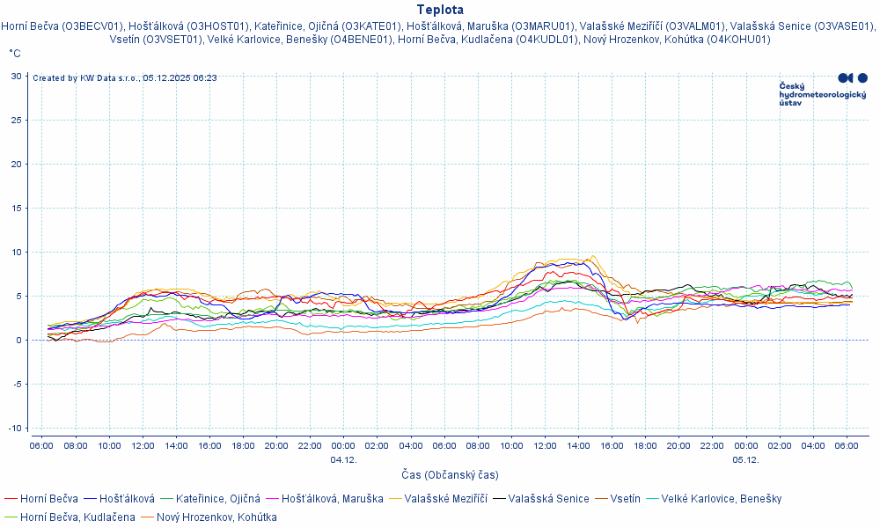Select the Valašská Senice legend label
Screen dimensions: 880x528
tap(548, 499)
